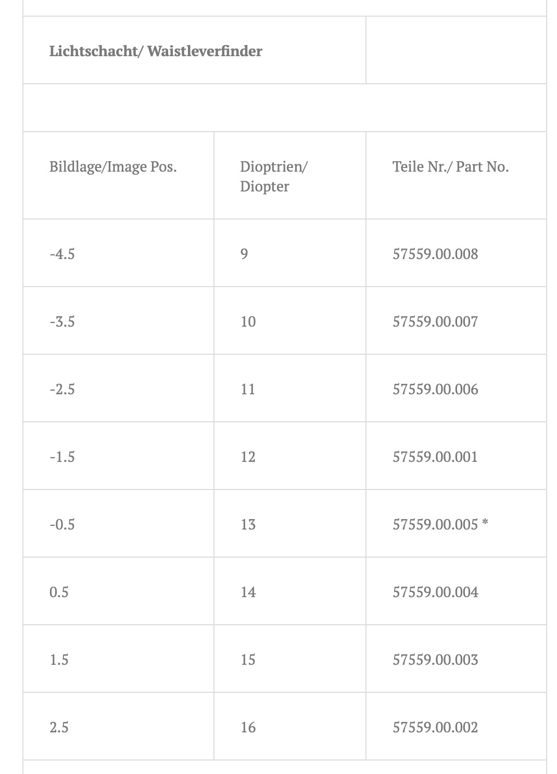557x774 pixels.
Task: Select the Lichtschacht/ Waistleverfinder heading
Action: [156, 51]
